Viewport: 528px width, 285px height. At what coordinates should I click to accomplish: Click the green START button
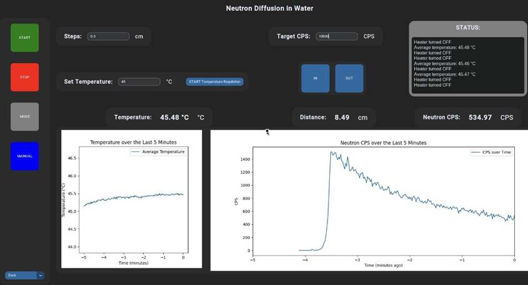(x=24, y=37)
